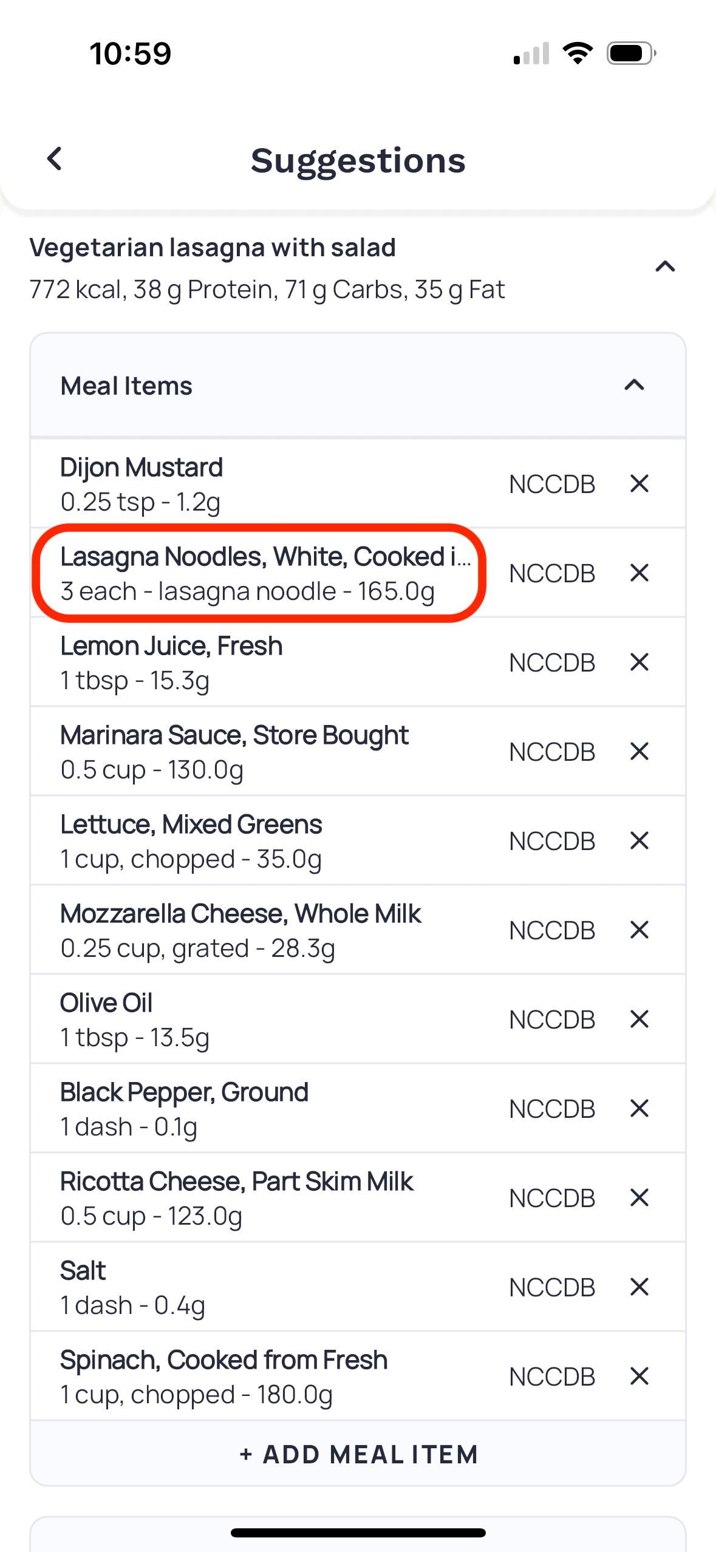Remove Dijon Mustard from meal items
Screen dimensions: 716x1552
point(639,484)
